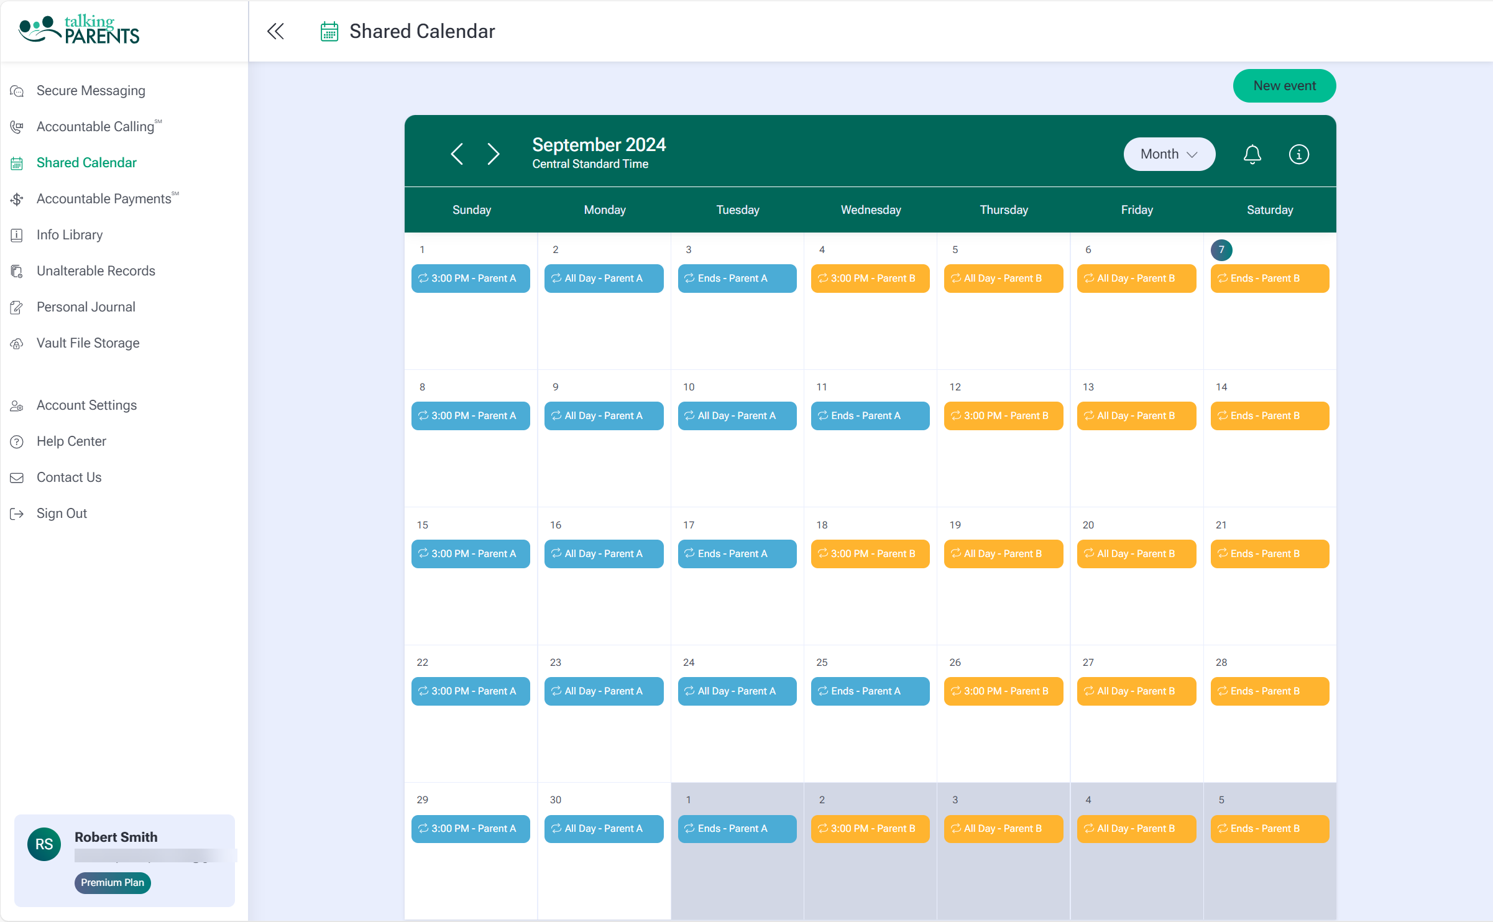The height and width of the screenshot is (922, 1493).
Task: Click the Accountable Payments dollar icon
Action: (x=17, y=200)
